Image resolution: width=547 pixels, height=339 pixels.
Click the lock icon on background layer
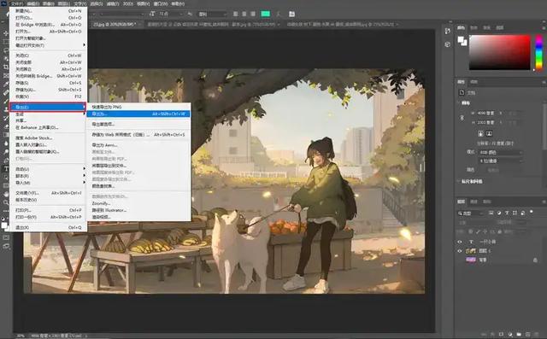click(x=535, y=260)
